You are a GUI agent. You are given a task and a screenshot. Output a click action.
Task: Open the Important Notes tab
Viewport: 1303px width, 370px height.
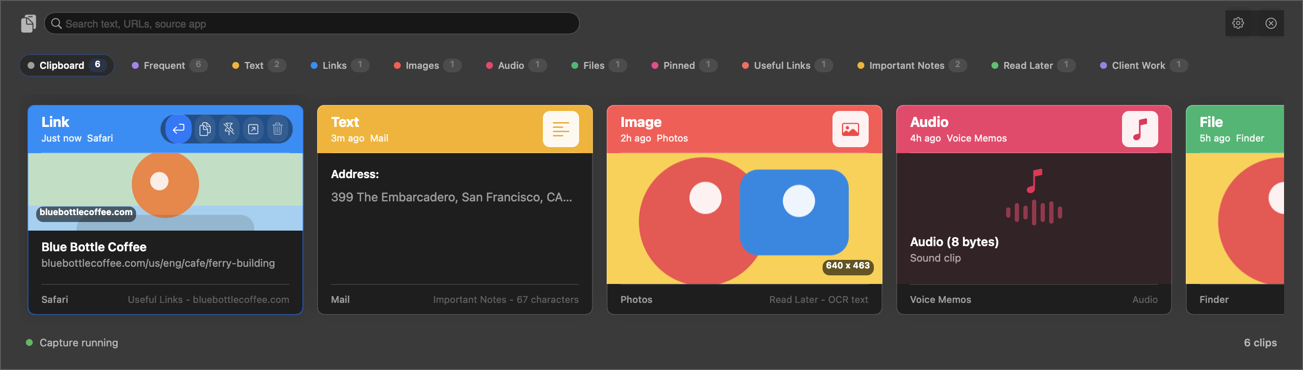coord(912,65)
